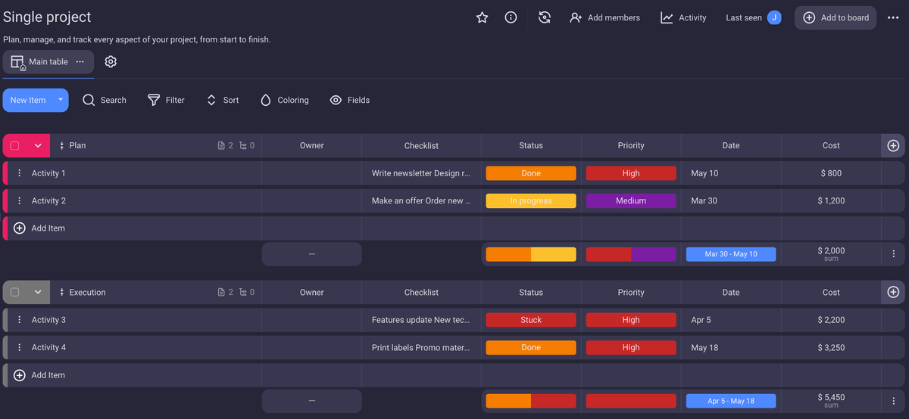Viewport: 909px width, 419px height.
Task: Select the Execution group checkbox
Action: tap(14, 292)
